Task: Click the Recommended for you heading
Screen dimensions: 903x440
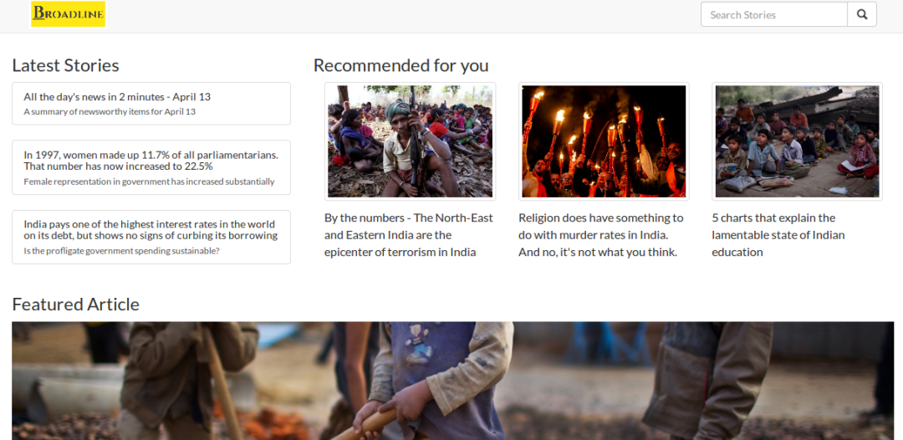Action: point(400,65)
